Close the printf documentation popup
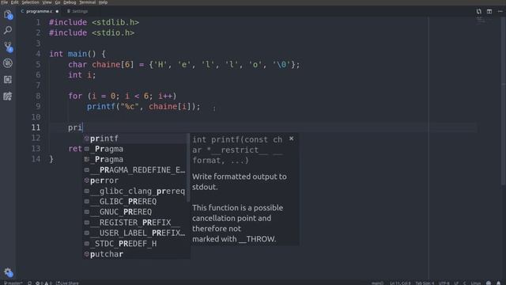This screenshot has height=285, width=506. click(292, 139)
